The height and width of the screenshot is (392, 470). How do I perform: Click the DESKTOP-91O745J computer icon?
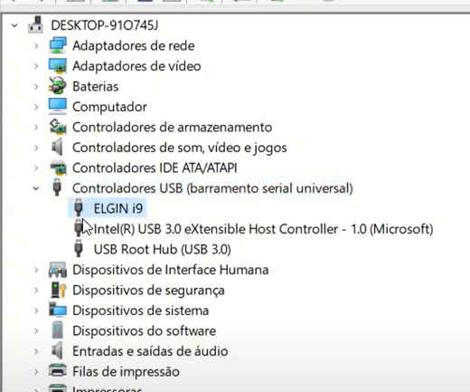tap(36, 25)
